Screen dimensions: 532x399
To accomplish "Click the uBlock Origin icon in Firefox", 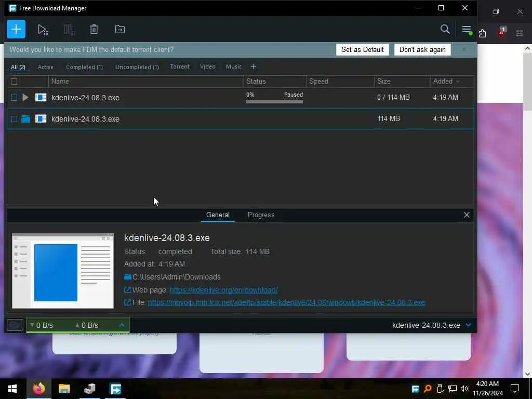I will coord(501,32).
